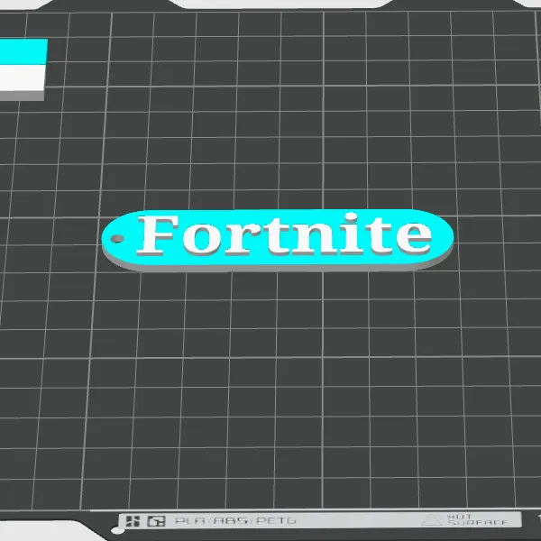The width and height of the screenshot is (541, 541).
Task: Click the PLA/ABS/PETG plate label text
Action: tap(235, 520)
